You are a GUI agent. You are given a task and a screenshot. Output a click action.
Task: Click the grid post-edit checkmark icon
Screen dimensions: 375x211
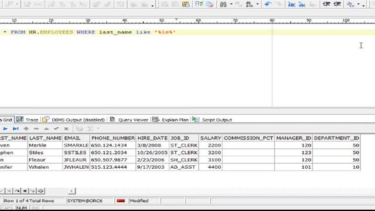[x=56, y=129]
